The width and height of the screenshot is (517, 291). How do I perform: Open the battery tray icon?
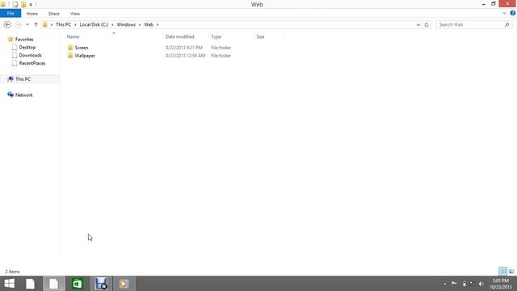(x=464, y=284)
